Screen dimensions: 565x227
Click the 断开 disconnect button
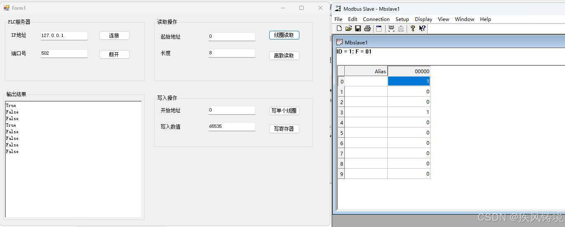tap(114, 54)
